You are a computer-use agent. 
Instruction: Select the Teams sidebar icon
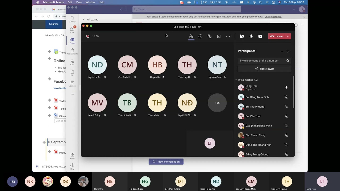[72, 41]
